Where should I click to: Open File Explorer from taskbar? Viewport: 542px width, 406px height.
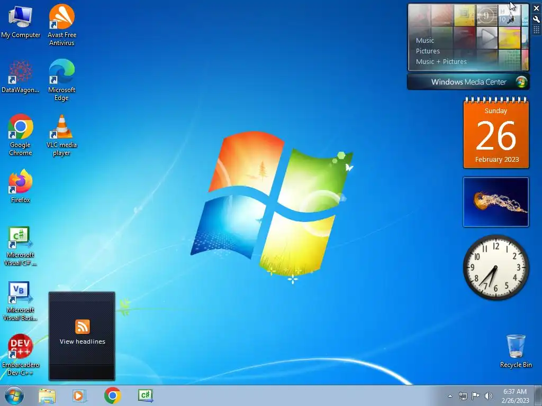point(47,395)
